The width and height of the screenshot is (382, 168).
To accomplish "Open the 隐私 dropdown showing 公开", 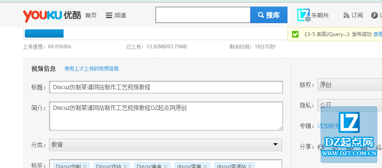I will click(x=350, y=105).
